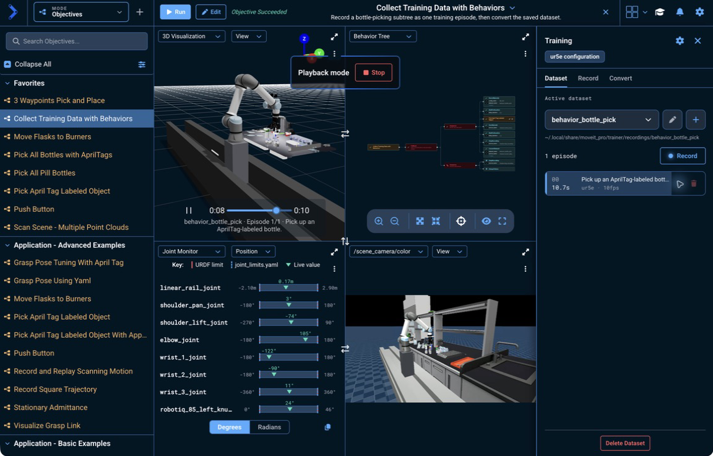Open Joint Monitor pane kebab menu
713x456 pixels.
pyautogui.click(x=334, y=269)
